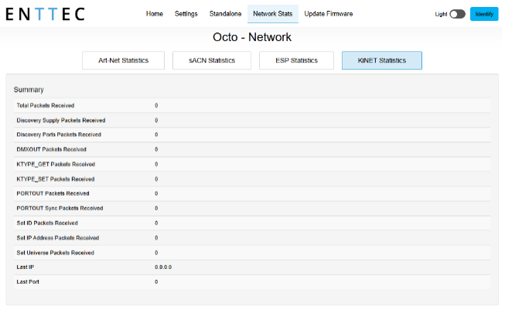Click Set IP Address Packets Received label
This screenshot has width=505, height=310.
pos(58,238)
